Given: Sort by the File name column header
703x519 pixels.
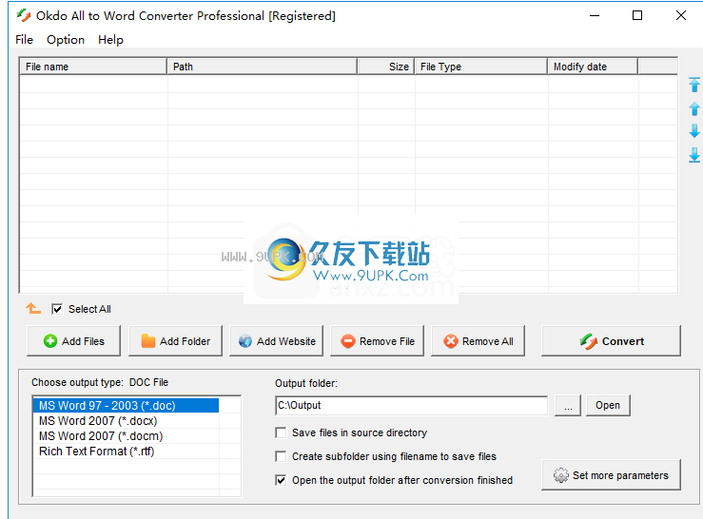Looking at the screenshot, I should [x=93, y=67].
